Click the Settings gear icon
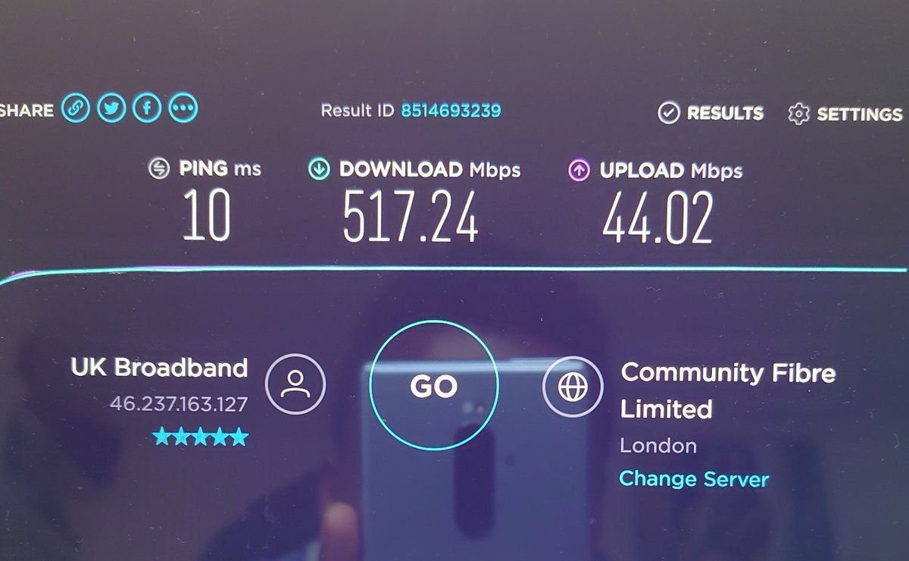This screenshot has width=909, height=561. tap(798, 114)
